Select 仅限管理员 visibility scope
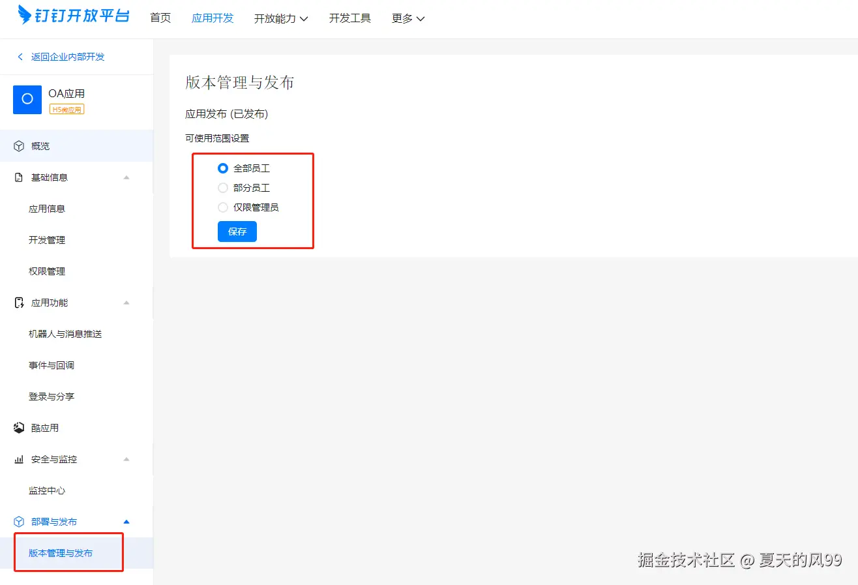 (222, 207)
